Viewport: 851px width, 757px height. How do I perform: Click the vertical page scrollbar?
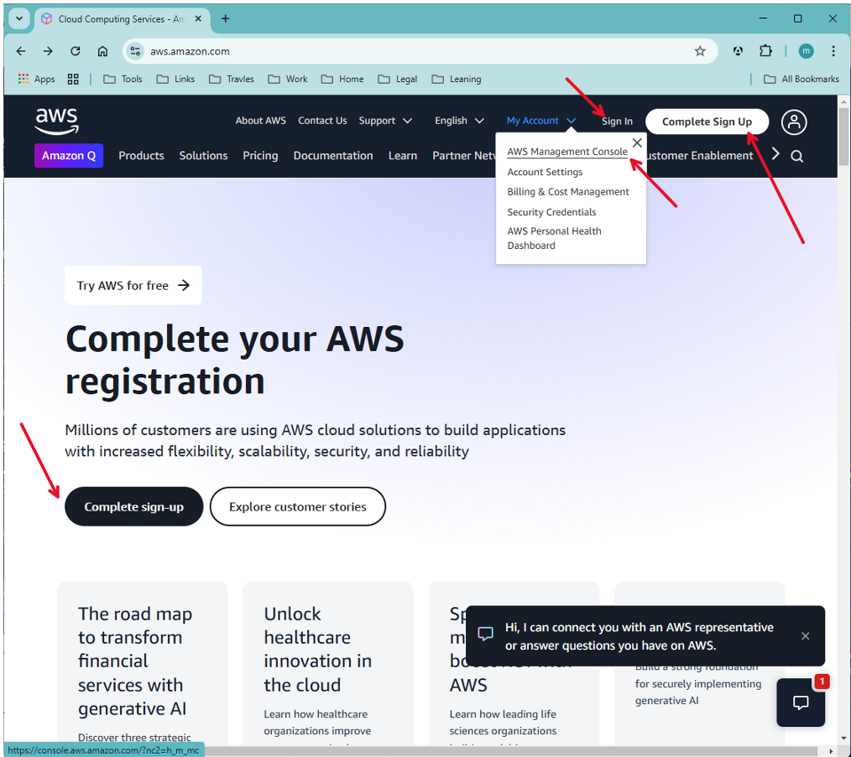click(x=843, y=137)
